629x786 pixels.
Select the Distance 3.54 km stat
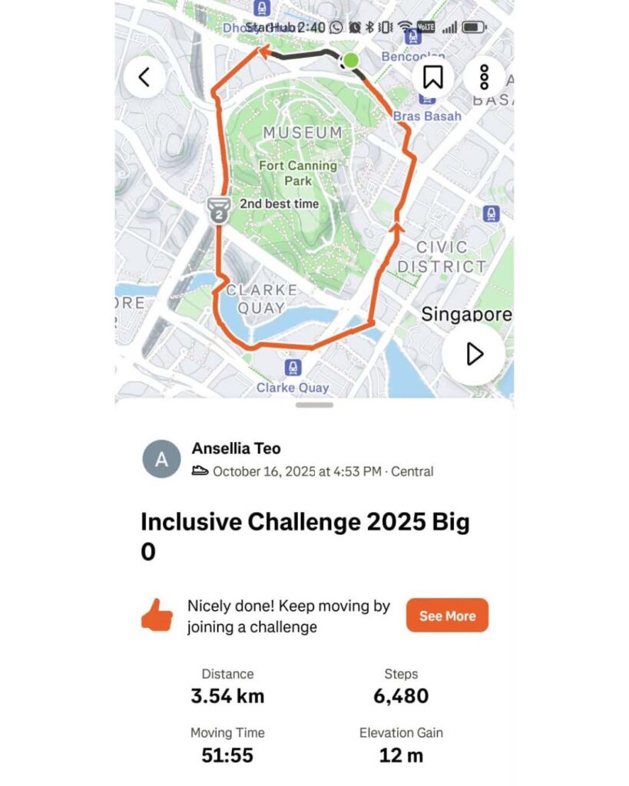coord(227,686)
